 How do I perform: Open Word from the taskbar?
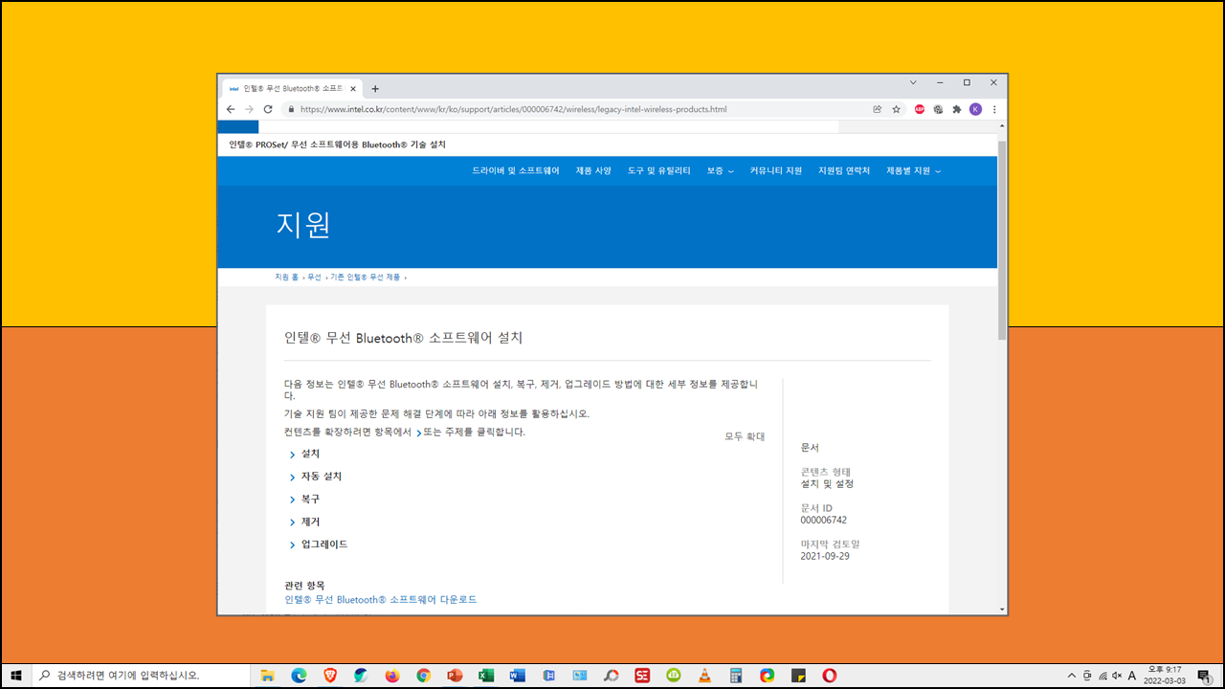(x=518, y=676)
